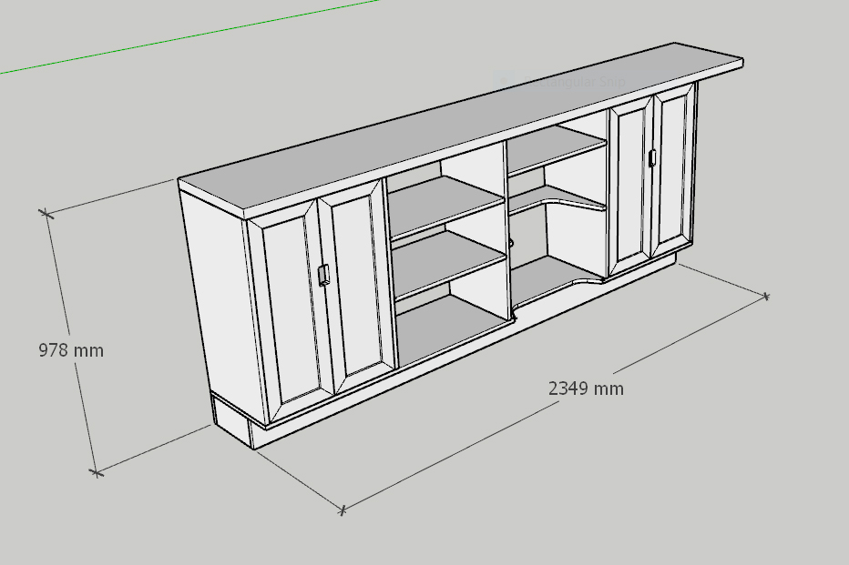Select the left side panel of the cabinet

point(214,300)
